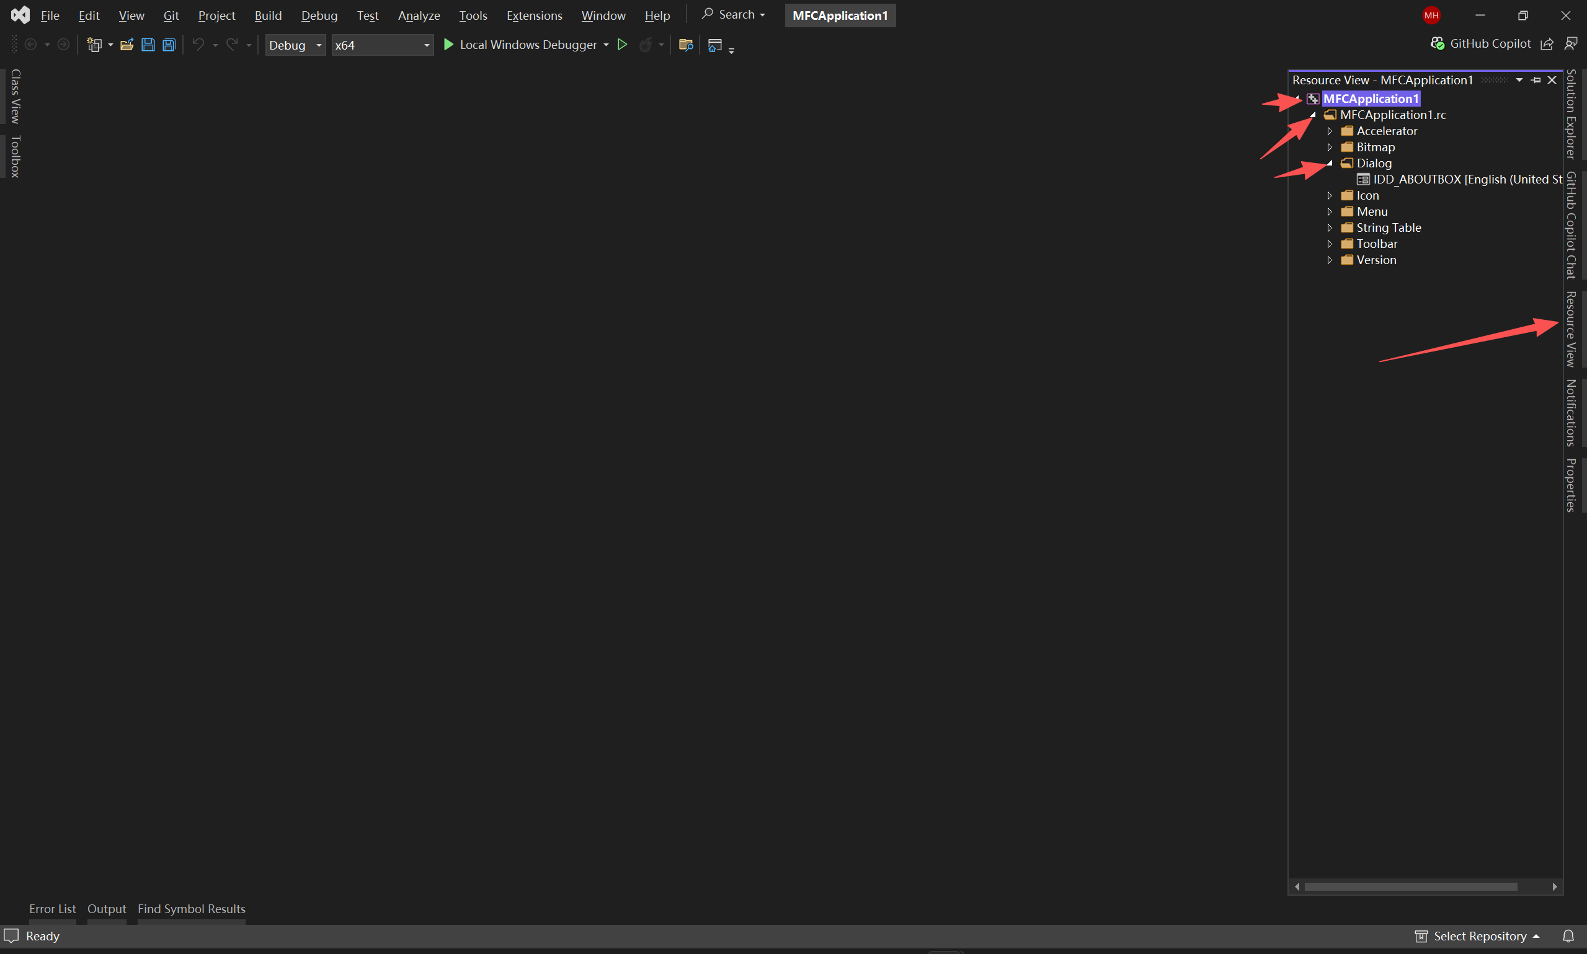Click the Send Feedback person icon
Viewport: 1587px width, 954px height.
pyautogui.click(x=1571, y=44)
